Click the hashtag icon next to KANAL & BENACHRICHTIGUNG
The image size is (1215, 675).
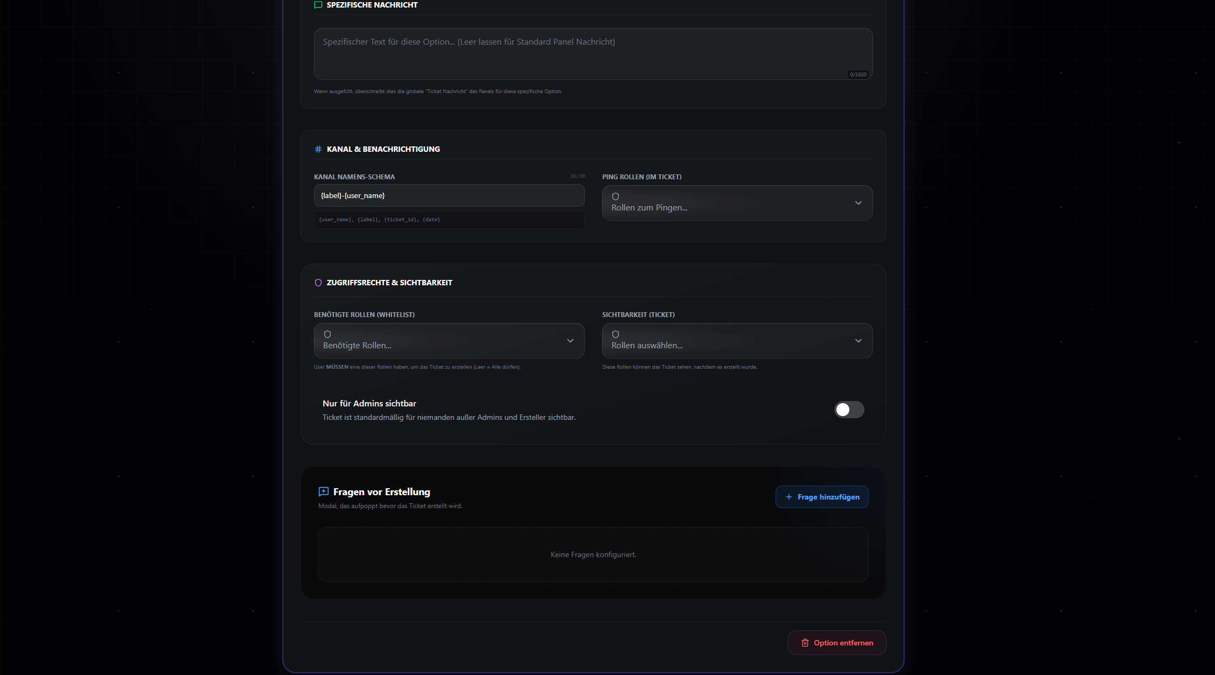click(318, 149)
